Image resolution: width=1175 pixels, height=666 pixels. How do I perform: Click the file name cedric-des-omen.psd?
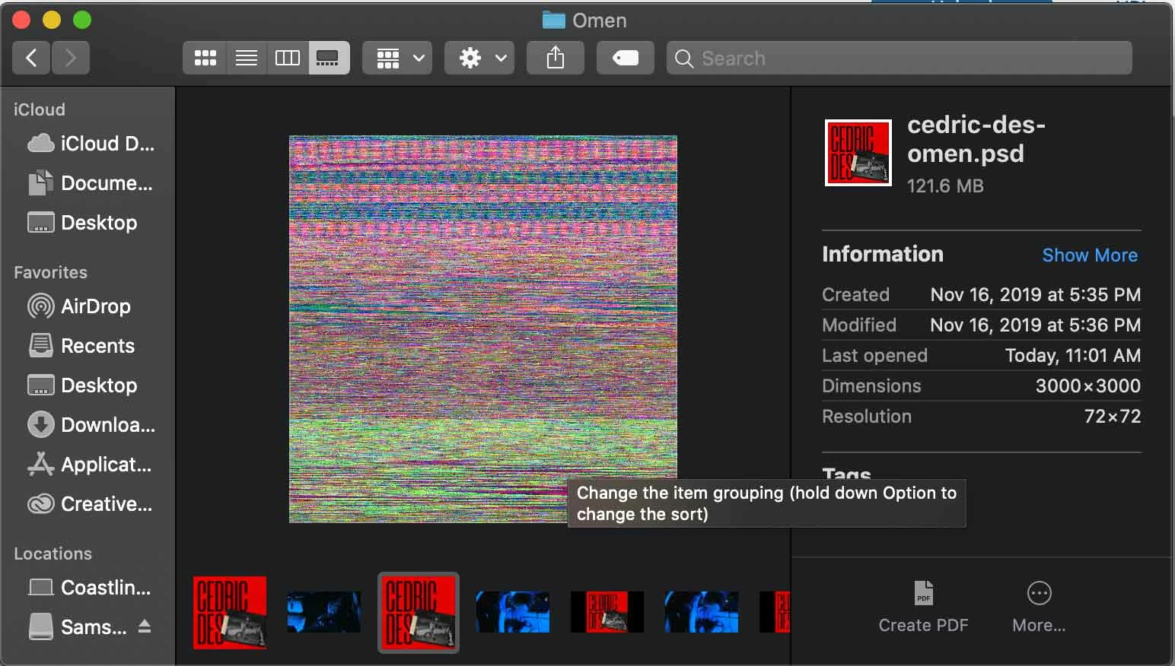[976, 138]
